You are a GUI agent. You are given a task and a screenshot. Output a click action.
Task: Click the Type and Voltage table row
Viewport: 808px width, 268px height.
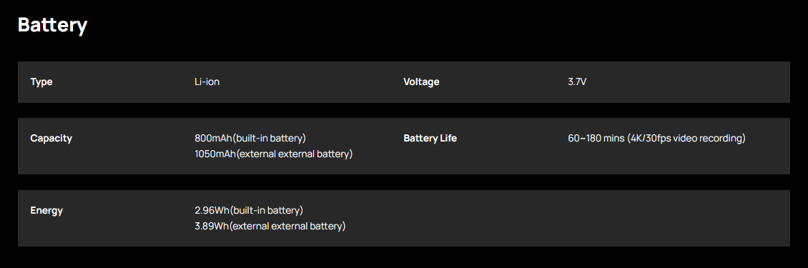click(x=404, y=82)
